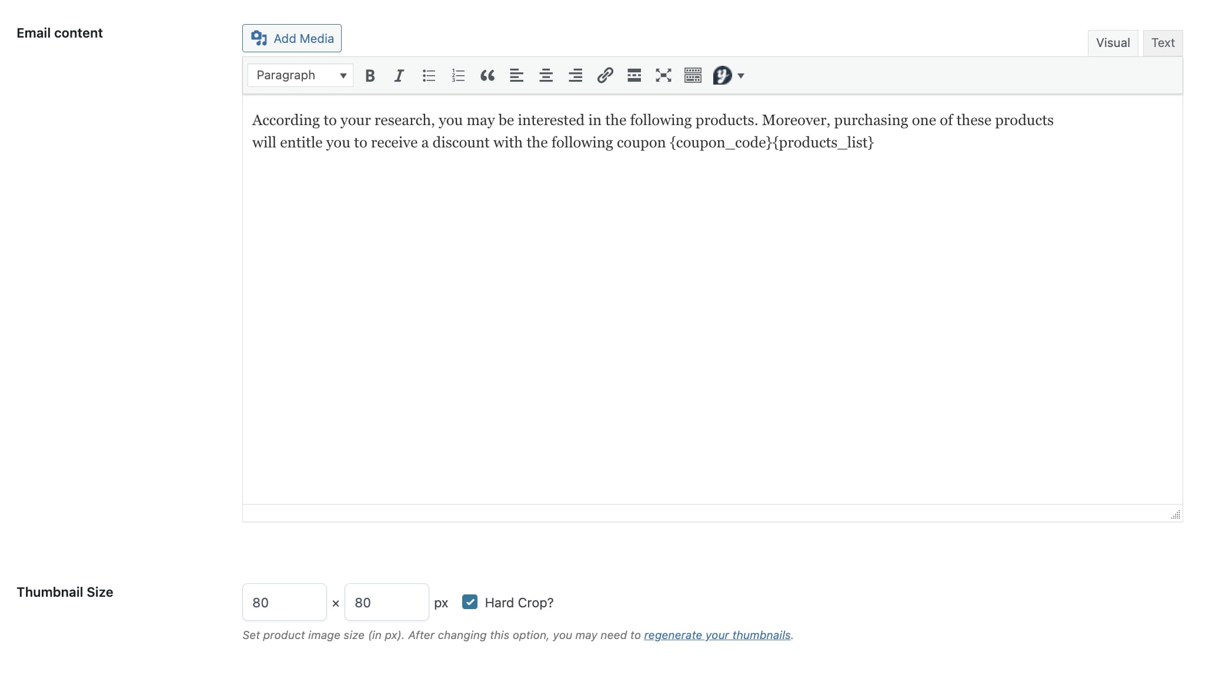This screenshot has width=1209, height=679.
Task: Align text left
Action: [x=517, y=75]
